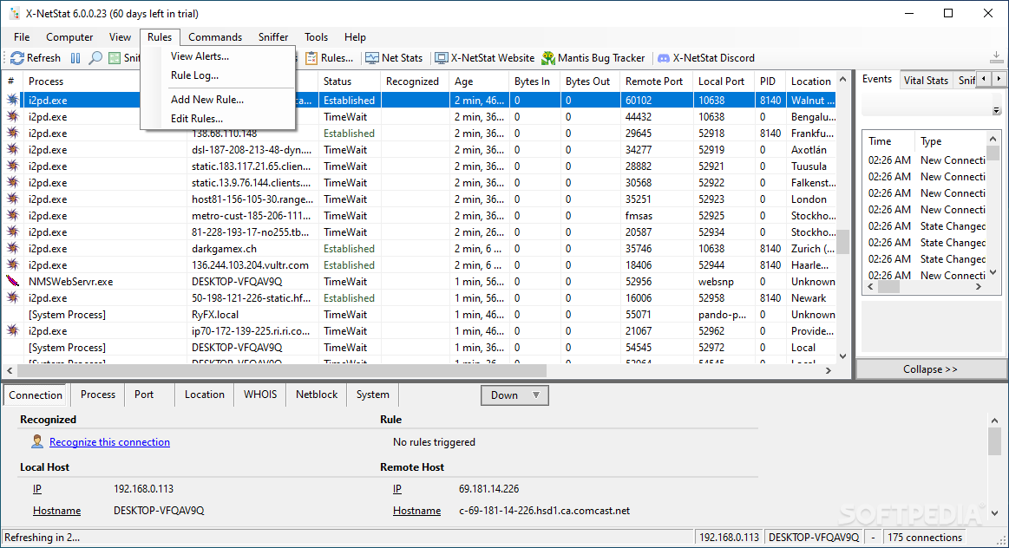
Task: Click connection list vertical scroll down arrow
Action: 843,356
